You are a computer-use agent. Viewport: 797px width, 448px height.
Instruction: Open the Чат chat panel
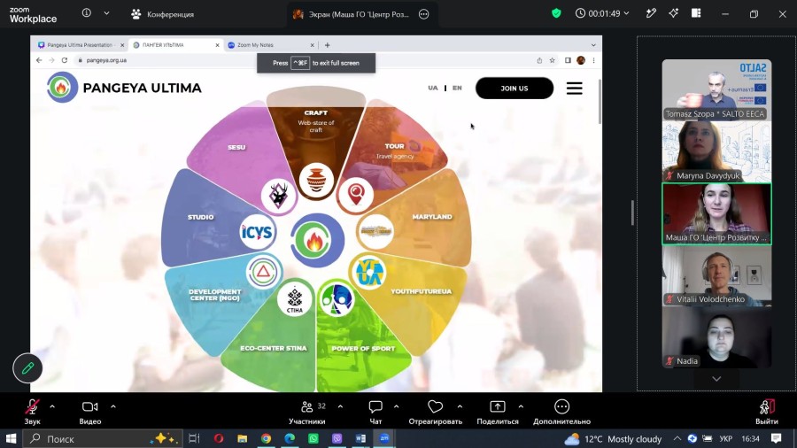[x=375, y=412]
